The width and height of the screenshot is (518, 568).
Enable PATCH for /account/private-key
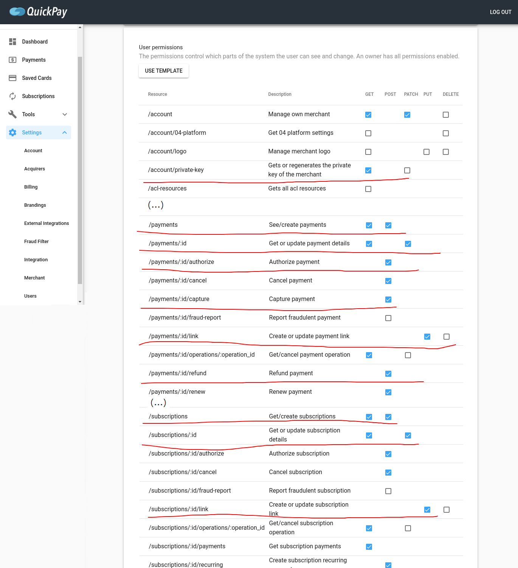[x=407, y=170]
